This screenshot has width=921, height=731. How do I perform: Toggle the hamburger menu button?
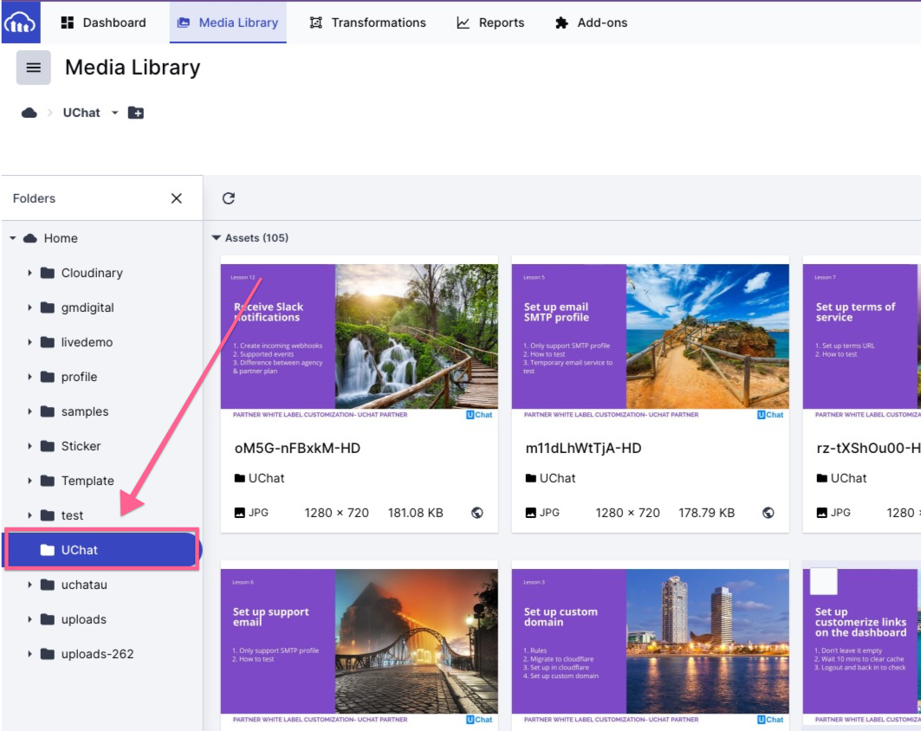(34, 68)
